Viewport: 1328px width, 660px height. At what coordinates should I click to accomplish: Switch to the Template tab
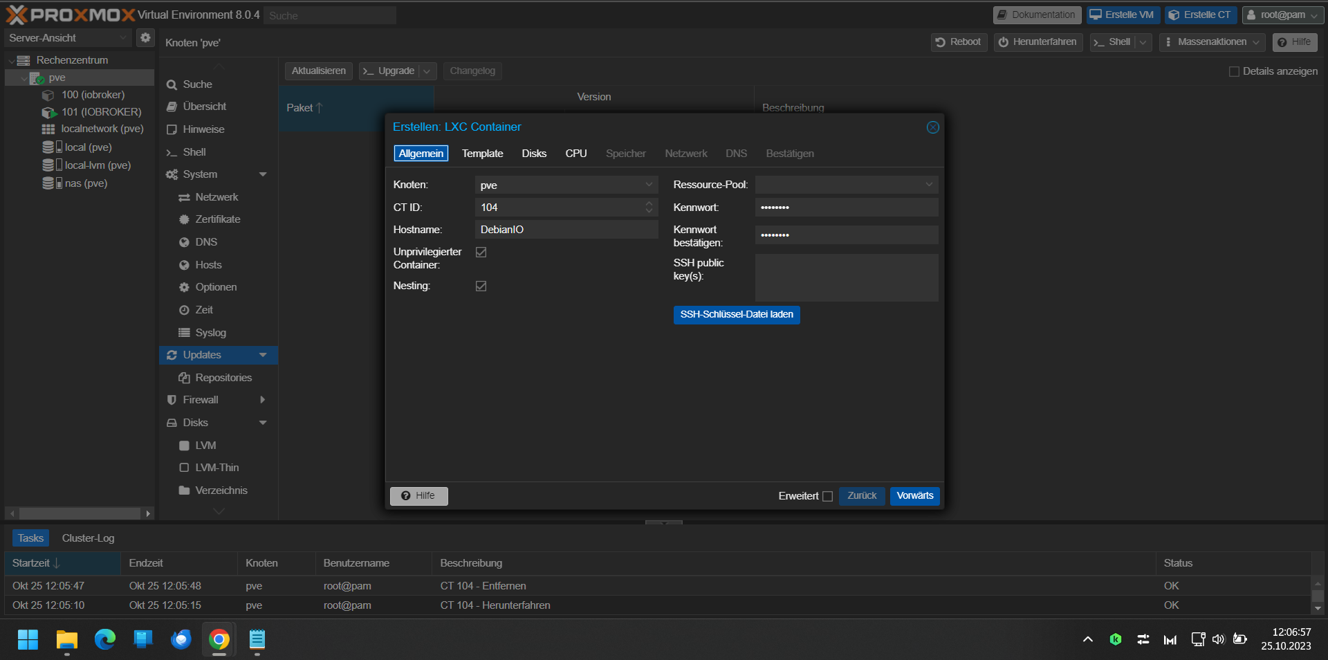[x=483, y=154]
